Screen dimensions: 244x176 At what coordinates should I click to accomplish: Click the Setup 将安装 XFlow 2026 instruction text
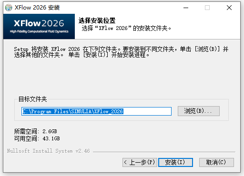click(121, 52)
